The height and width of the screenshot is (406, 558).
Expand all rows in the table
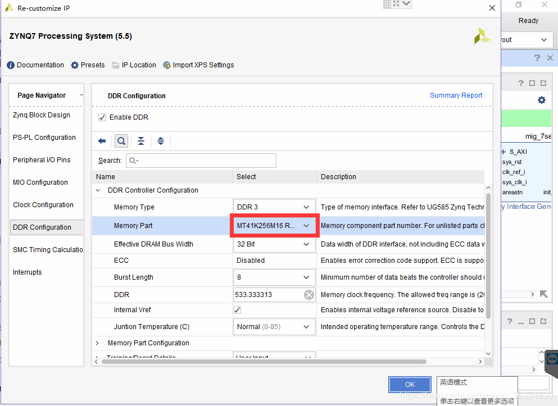point(161,141)
